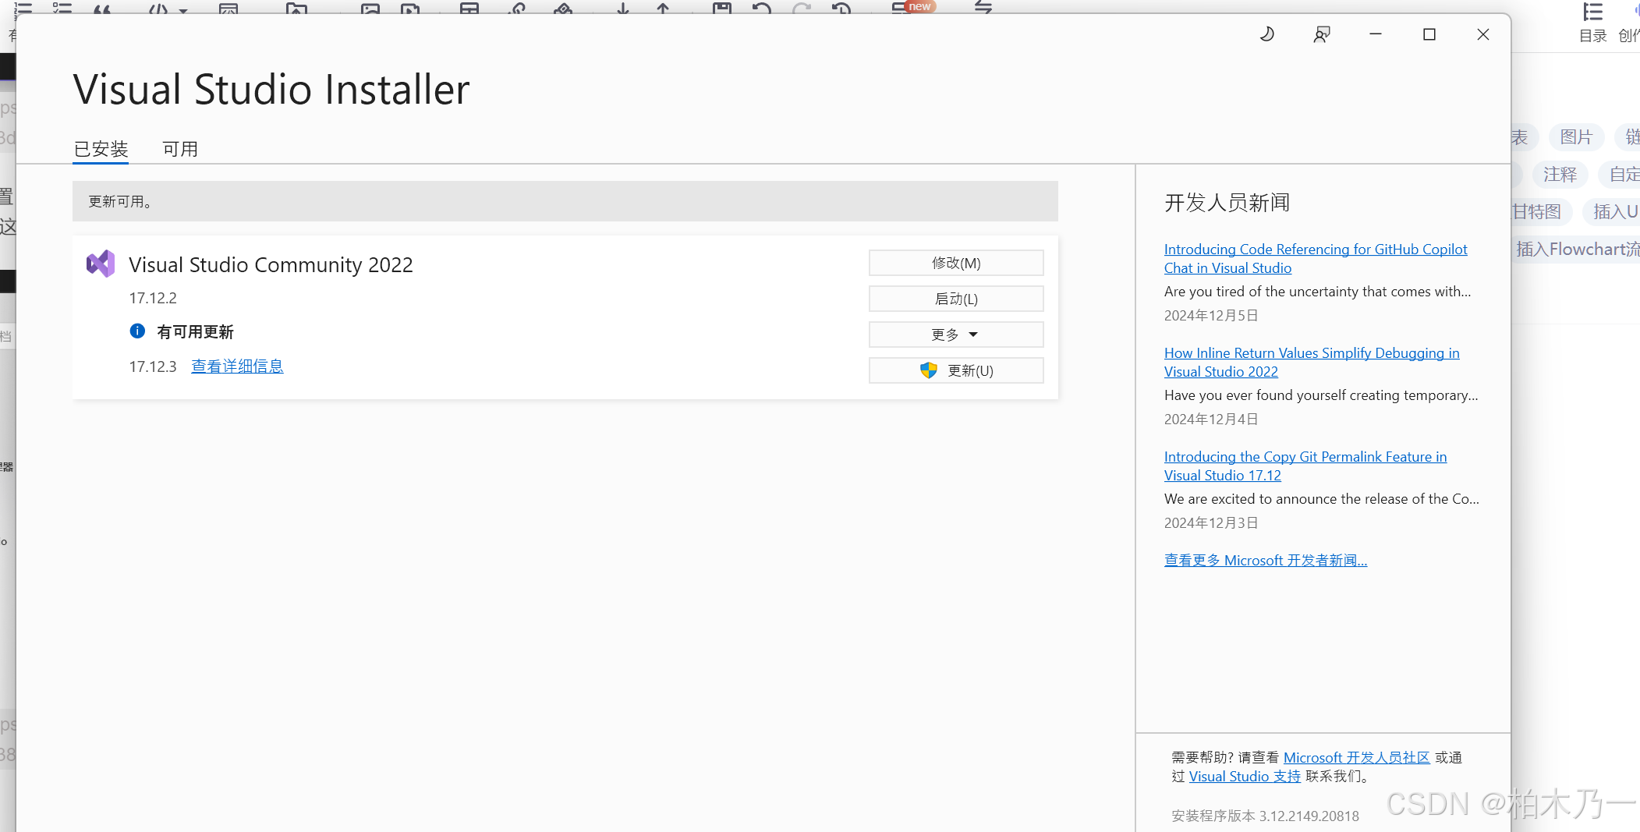Click the 'Have you ever found yourself' summary
Screen dimensions: 1640x832
click(1321, 395)
